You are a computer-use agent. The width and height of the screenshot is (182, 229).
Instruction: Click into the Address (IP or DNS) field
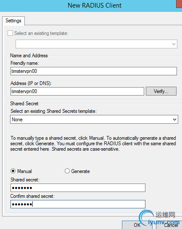tap(77, 91)
